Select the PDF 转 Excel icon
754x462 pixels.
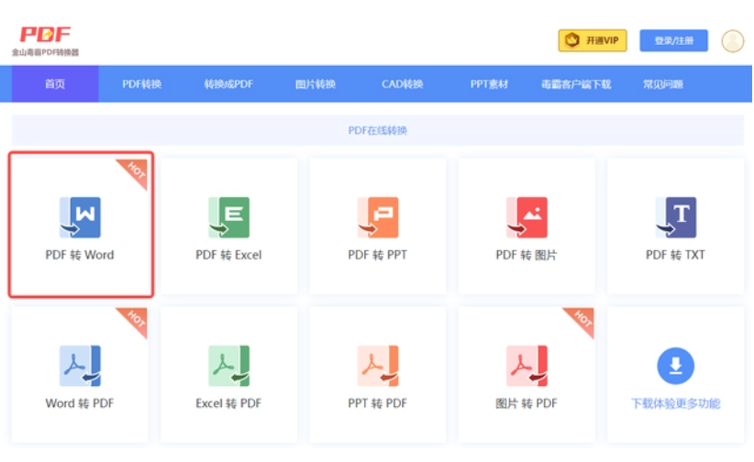[x=228, y=218]
